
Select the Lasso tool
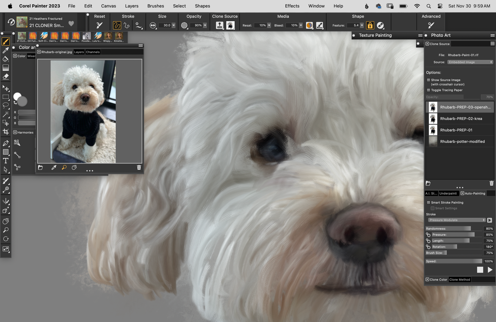pyautogui.click(x=6, y=106)
